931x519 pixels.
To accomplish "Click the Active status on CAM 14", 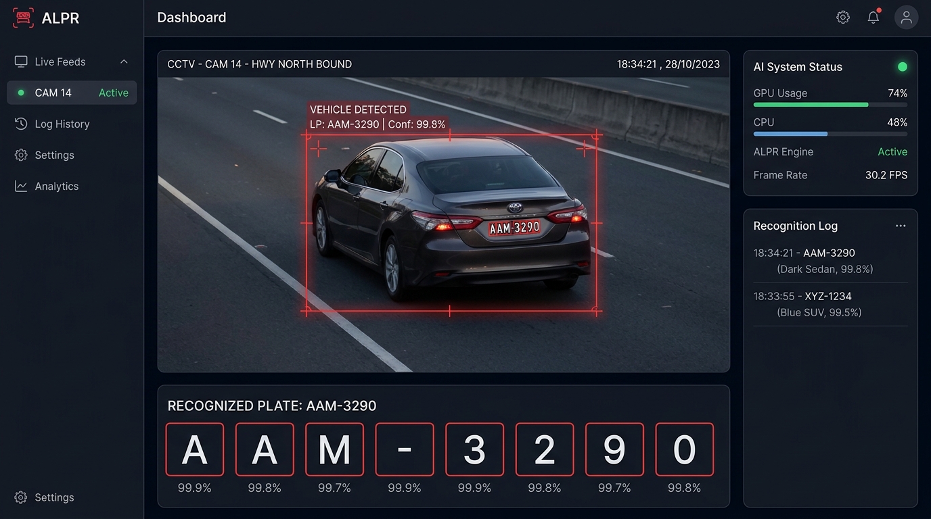I will [114, 93].
